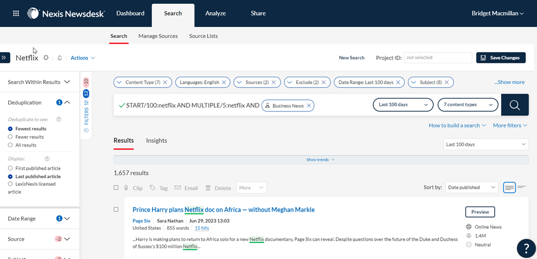Remove the Exclude (2) filter chip
Screen dimensions: 537x259
click(324, 82)
